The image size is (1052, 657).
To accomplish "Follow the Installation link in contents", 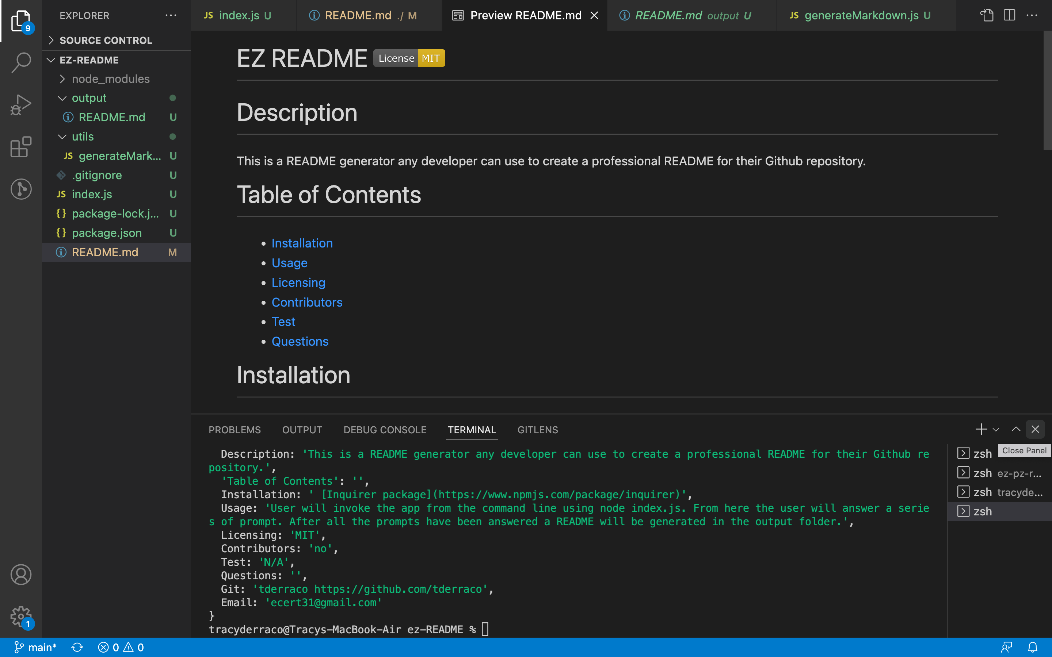I will point(302,243).
